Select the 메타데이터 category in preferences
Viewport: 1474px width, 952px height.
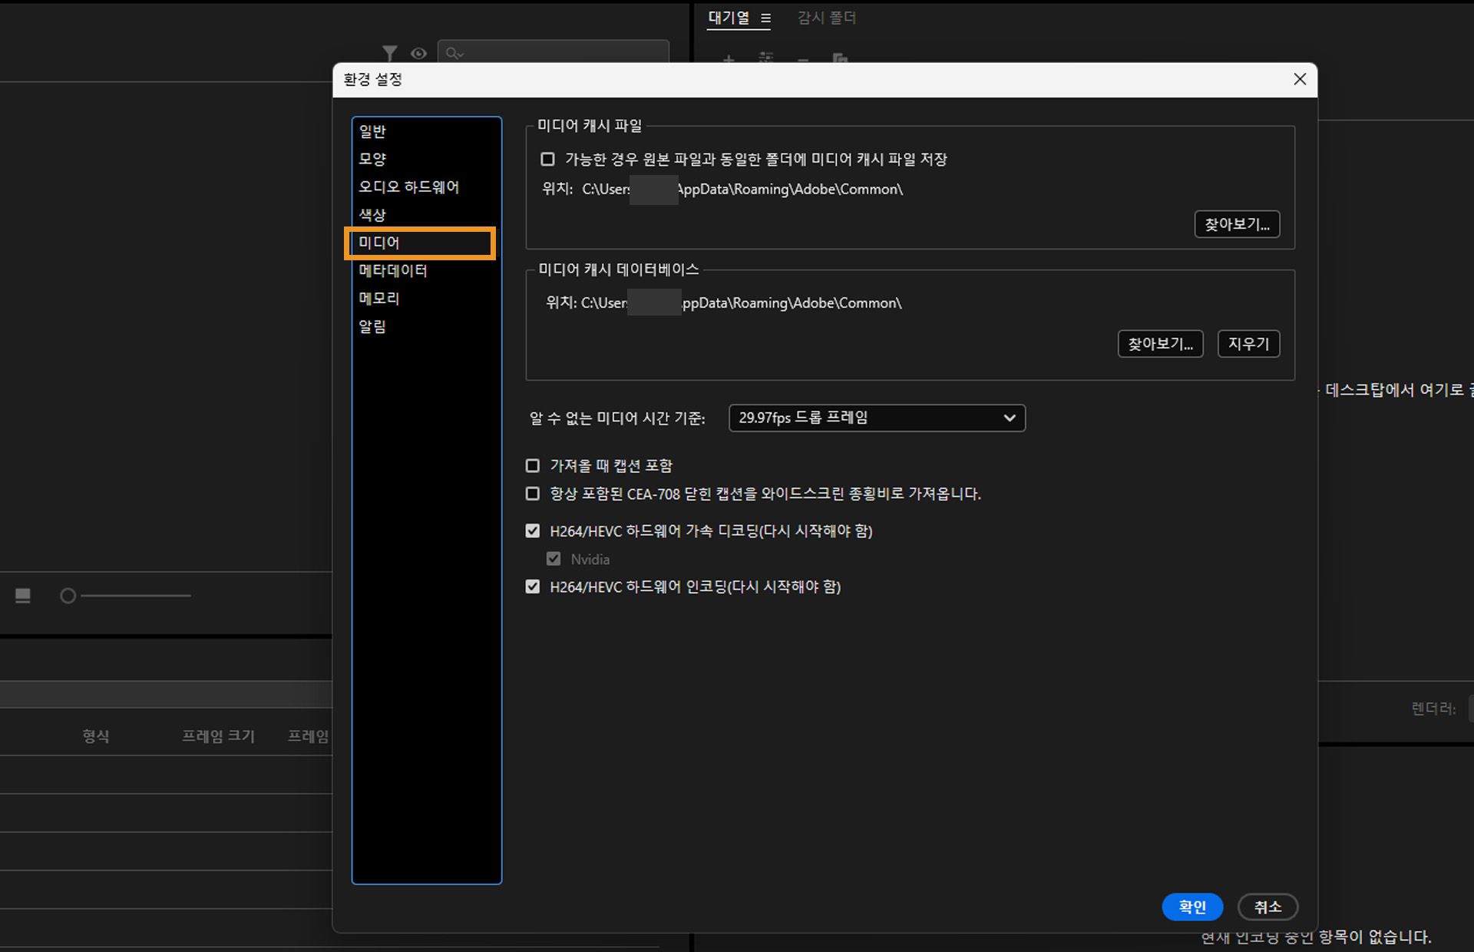[x=393, y=270]
